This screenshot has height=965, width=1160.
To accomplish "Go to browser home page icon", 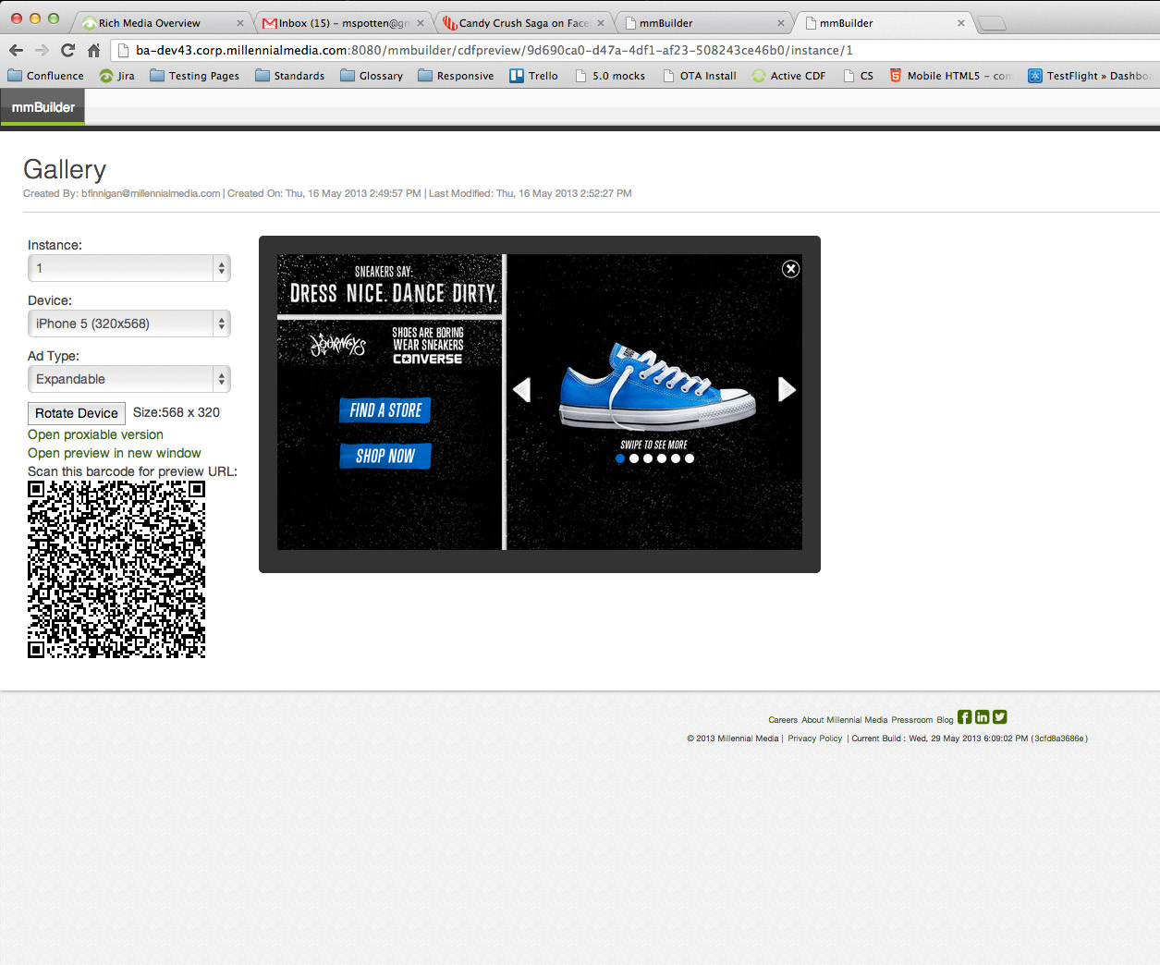I will tap(93, 50).
